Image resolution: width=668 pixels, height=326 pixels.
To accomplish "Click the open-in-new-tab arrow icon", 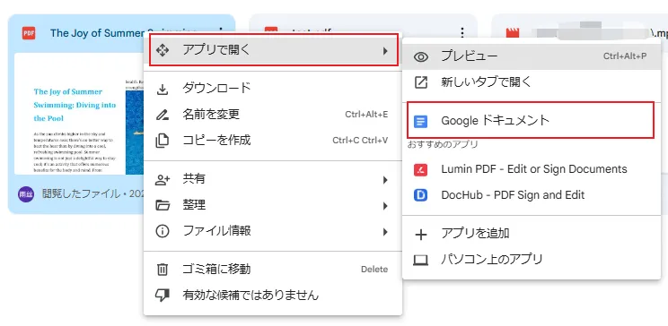I will [421, 82].
